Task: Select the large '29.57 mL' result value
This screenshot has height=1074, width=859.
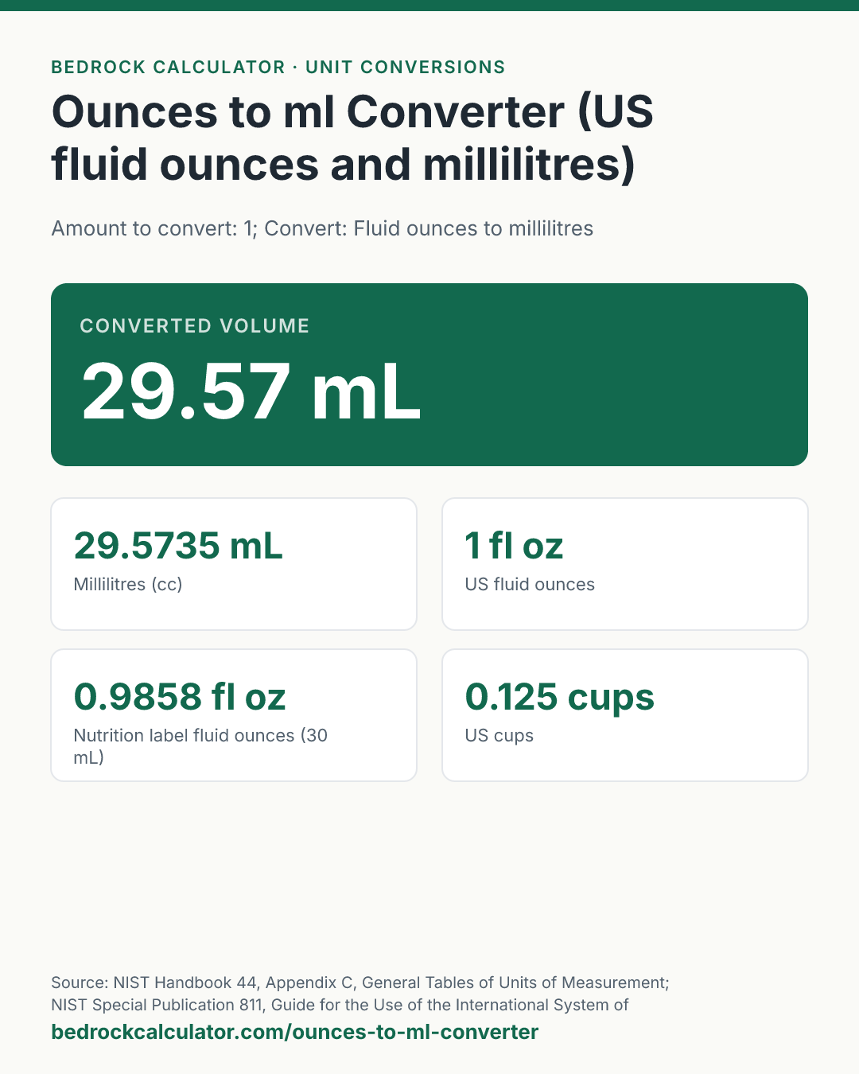Action: 251,391
